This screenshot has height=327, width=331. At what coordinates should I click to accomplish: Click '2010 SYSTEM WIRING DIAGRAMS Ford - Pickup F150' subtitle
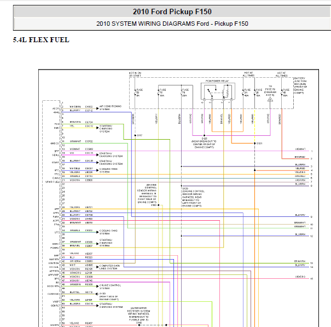point(172,24)
